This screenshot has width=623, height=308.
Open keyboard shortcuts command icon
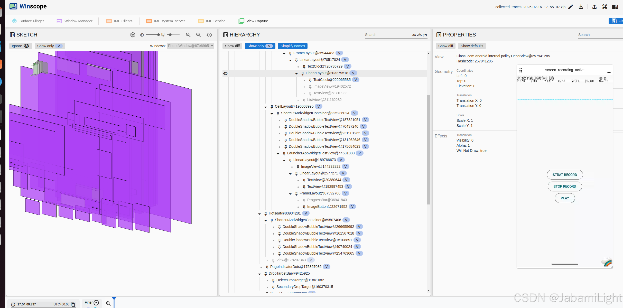click(x=605, y=7)
